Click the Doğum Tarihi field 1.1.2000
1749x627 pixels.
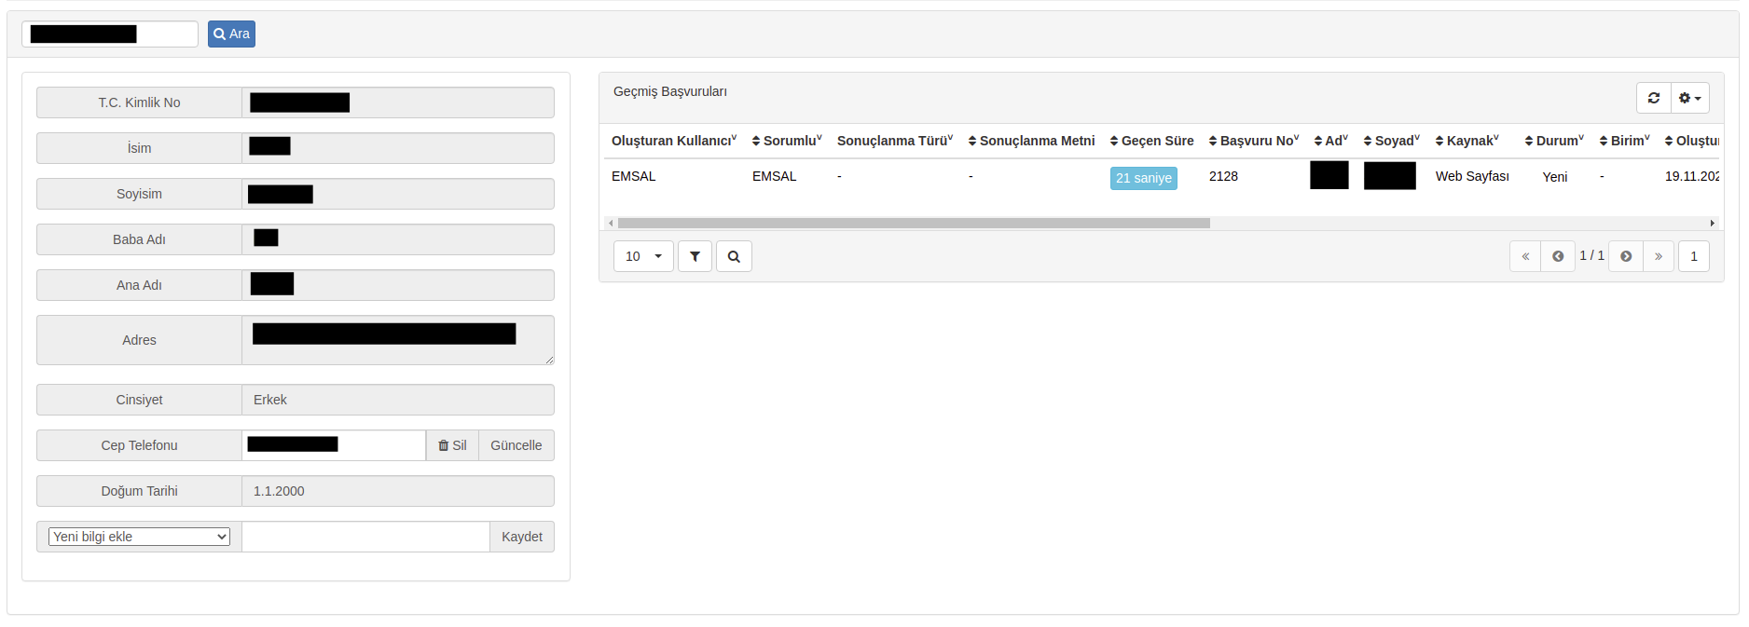point(398,491)
